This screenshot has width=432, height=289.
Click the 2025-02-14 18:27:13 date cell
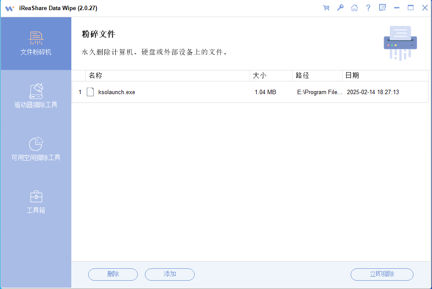(373, 92)
